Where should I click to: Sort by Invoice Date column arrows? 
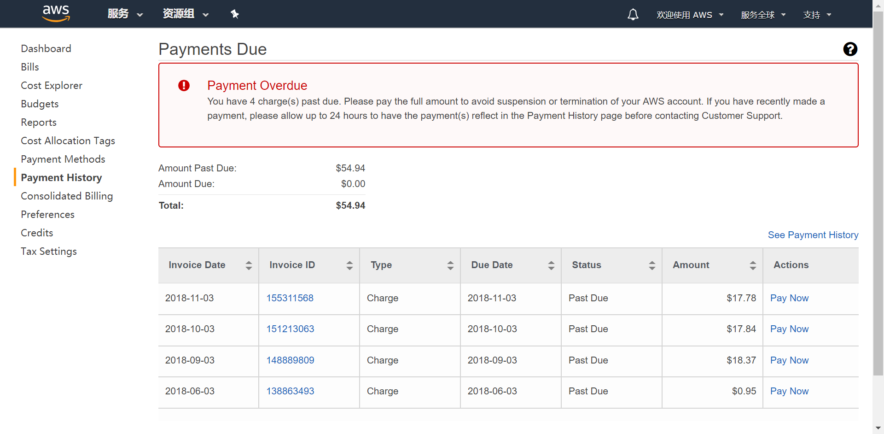click(249, 265)
